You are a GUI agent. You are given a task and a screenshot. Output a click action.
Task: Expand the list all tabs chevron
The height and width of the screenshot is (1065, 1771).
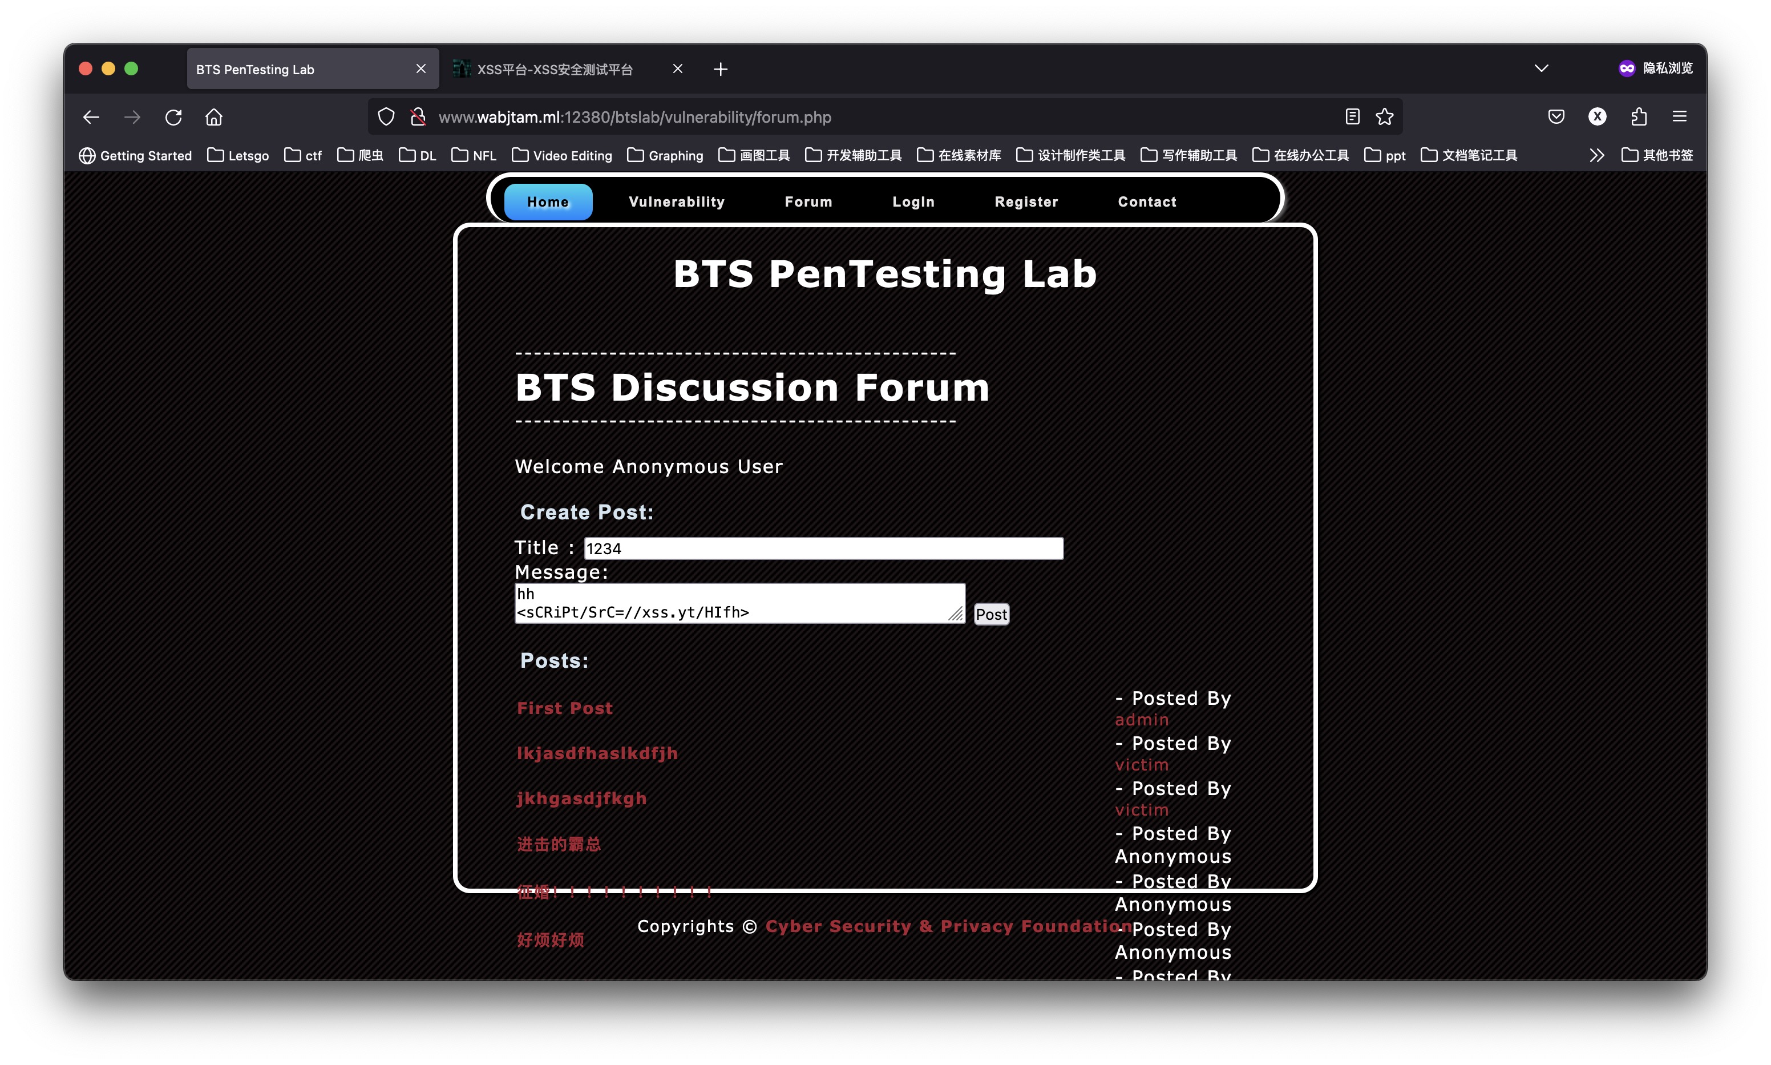(x=1540, y=69)
